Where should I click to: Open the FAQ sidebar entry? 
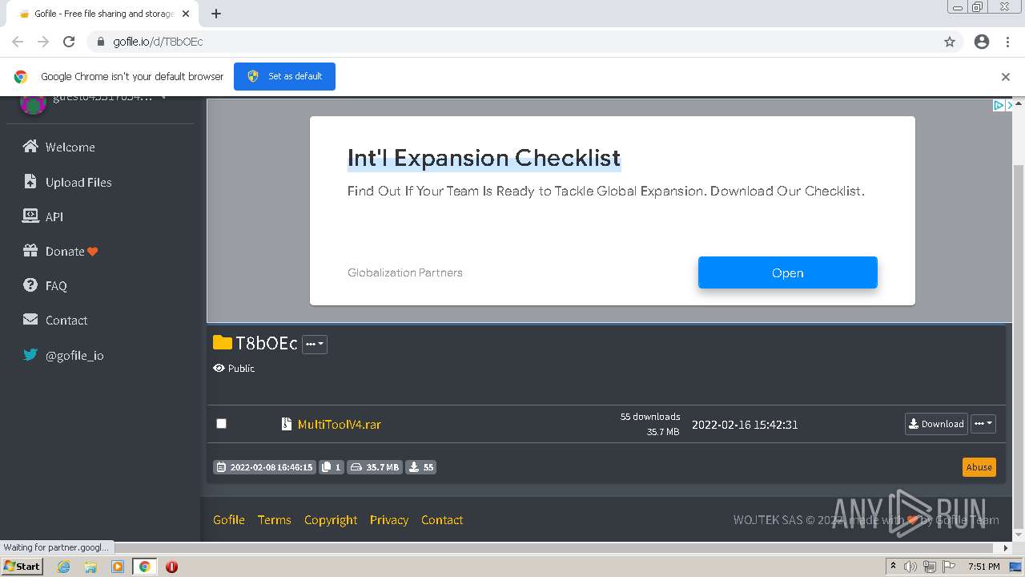[45, 285]
